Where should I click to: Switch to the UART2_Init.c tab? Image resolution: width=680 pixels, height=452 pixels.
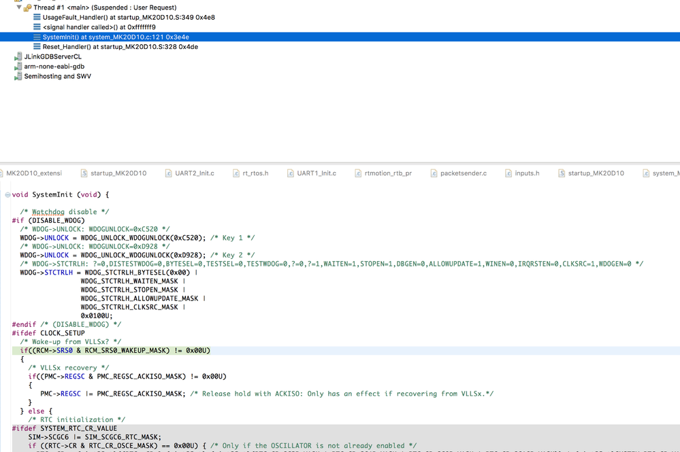pos(189,173)
